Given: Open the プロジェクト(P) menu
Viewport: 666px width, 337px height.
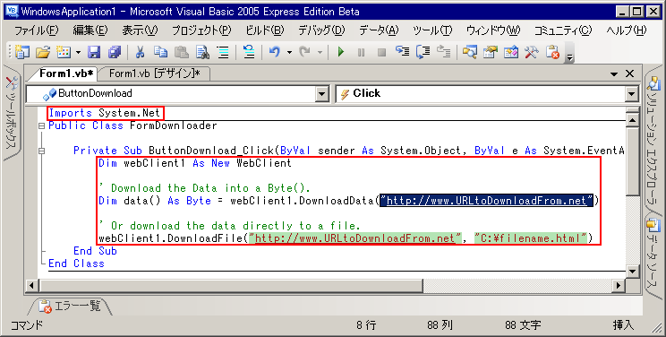Looking at the screenshot, I should click(201, 30).
